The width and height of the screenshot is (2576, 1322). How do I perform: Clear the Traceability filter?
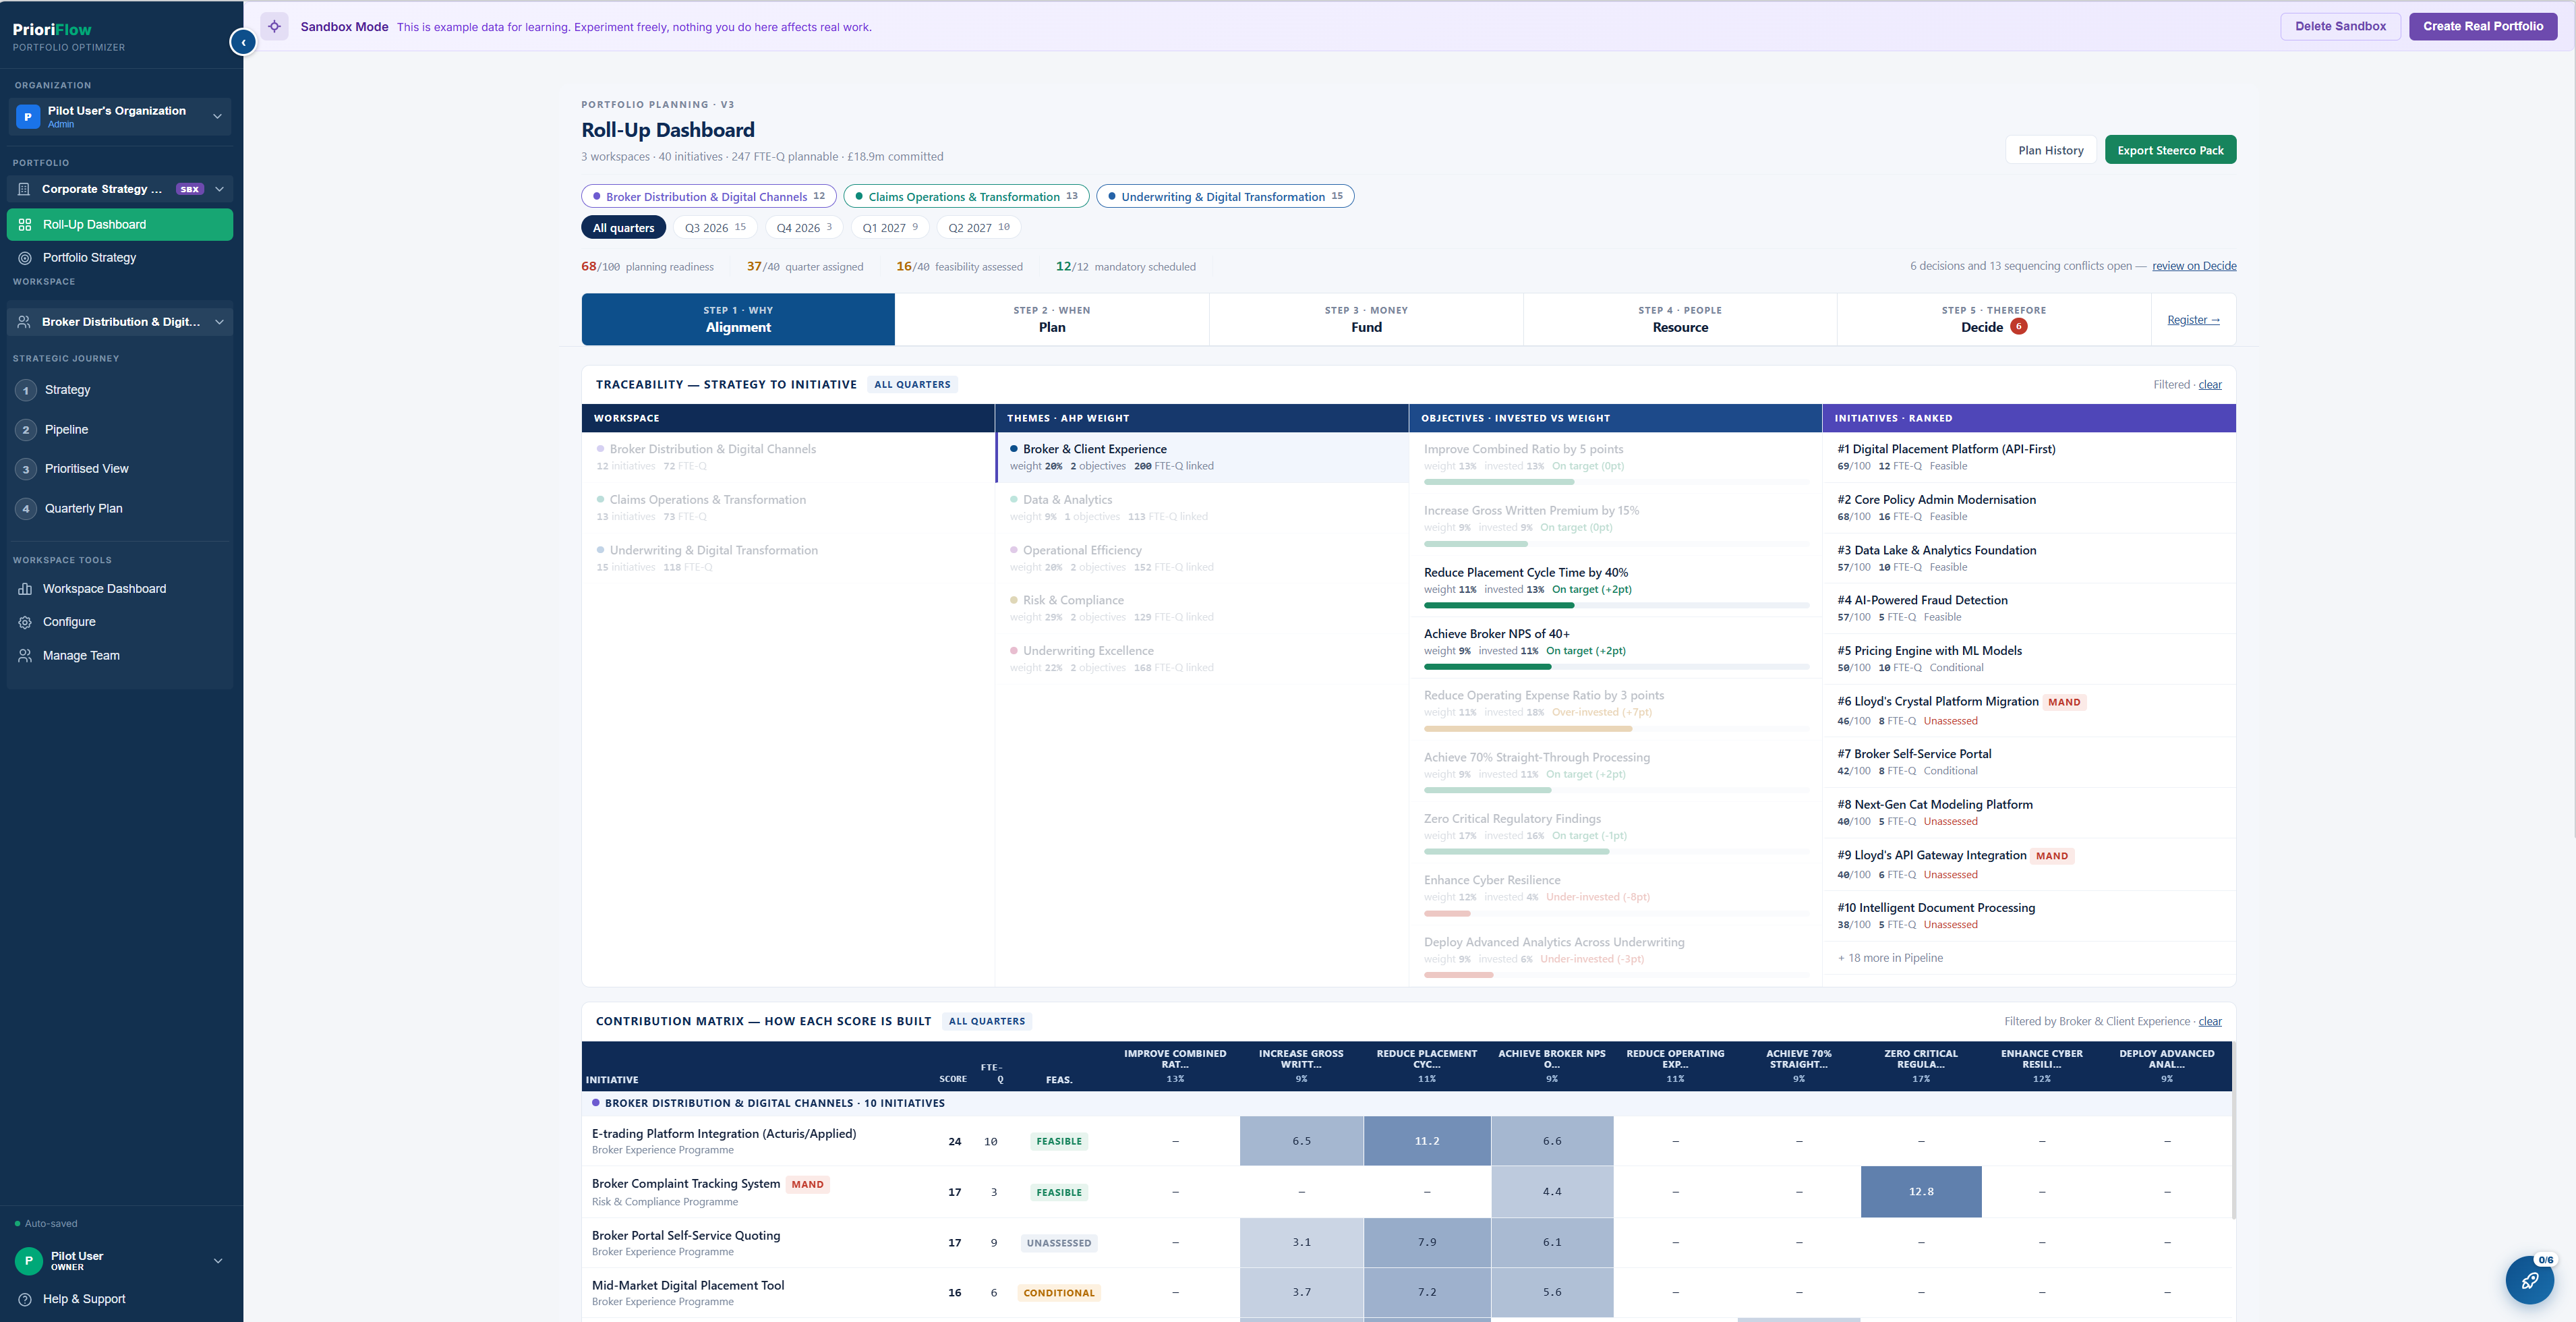click(2210, 385)
